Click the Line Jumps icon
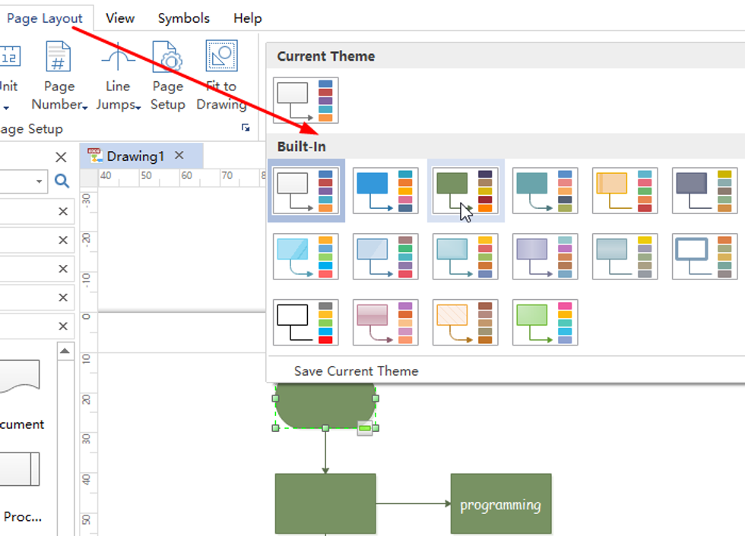The width and height of the screenshot is (745, 536). (x=118, y=55)
